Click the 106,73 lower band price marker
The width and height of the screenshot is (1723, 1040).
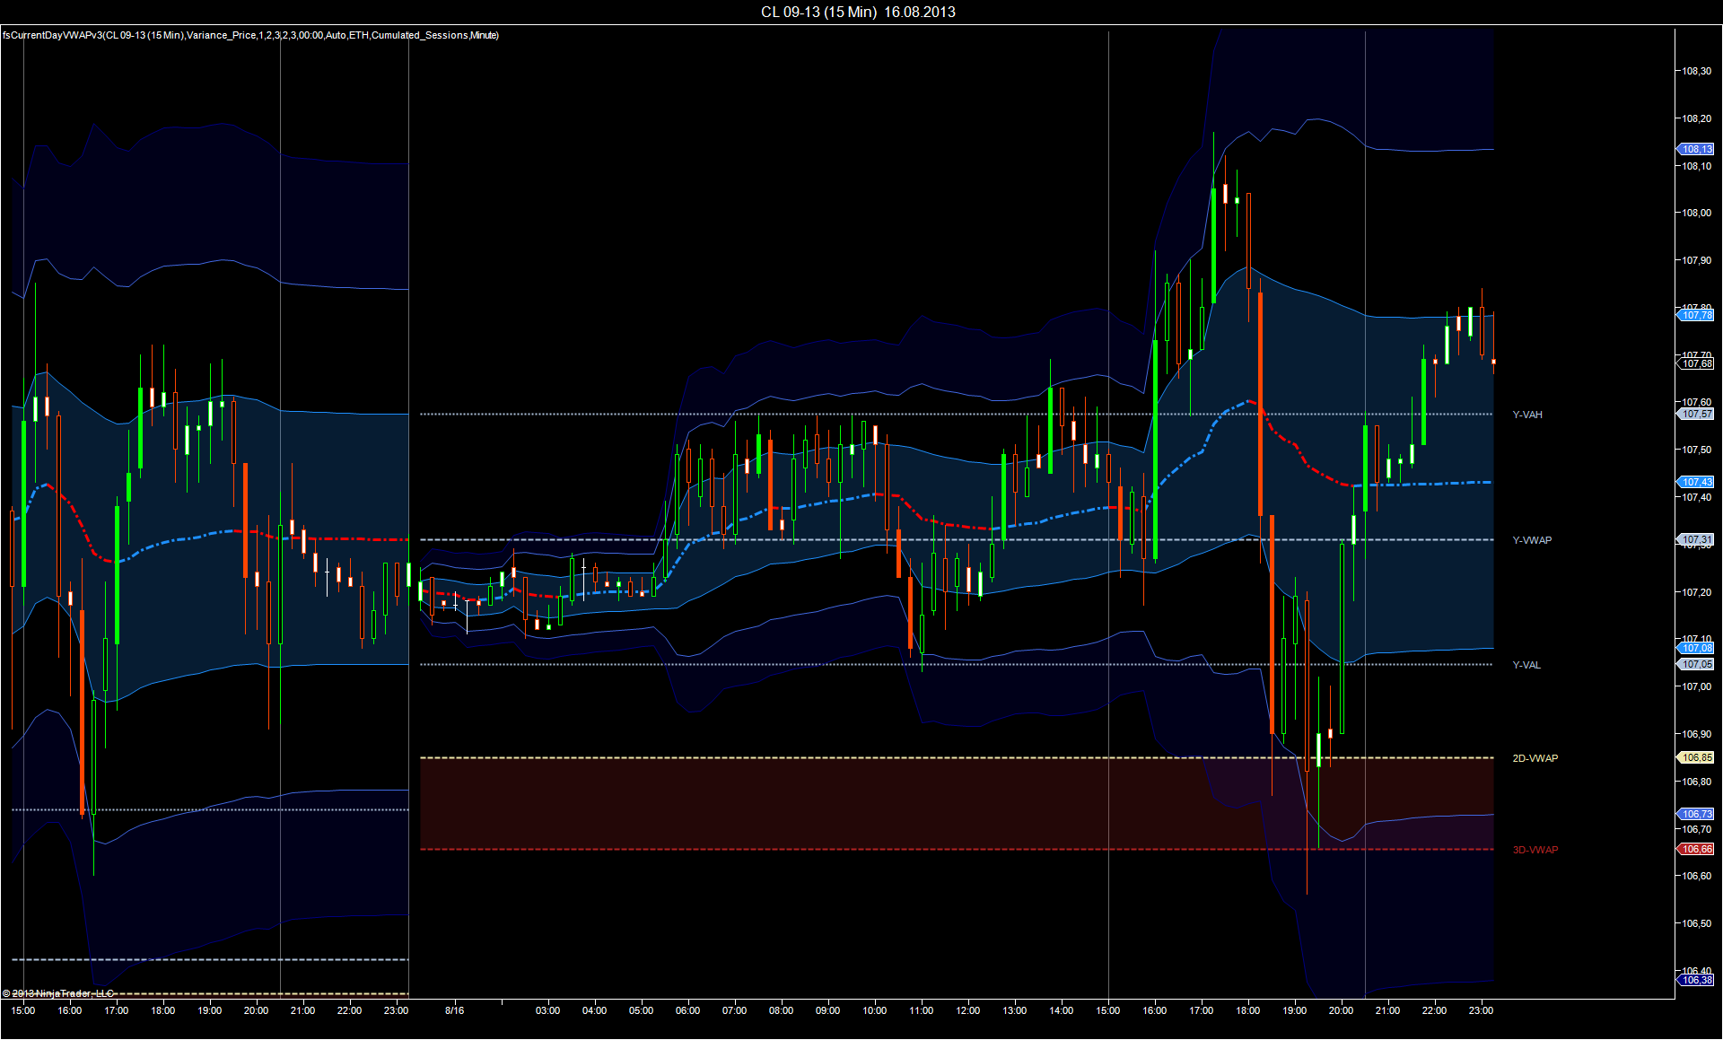coord(1696,814)
